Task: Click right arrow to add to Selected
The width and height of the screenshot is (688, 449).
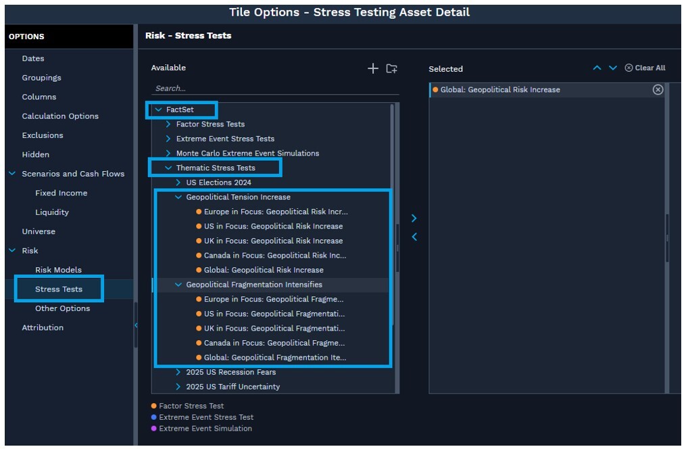Action: 414,218
